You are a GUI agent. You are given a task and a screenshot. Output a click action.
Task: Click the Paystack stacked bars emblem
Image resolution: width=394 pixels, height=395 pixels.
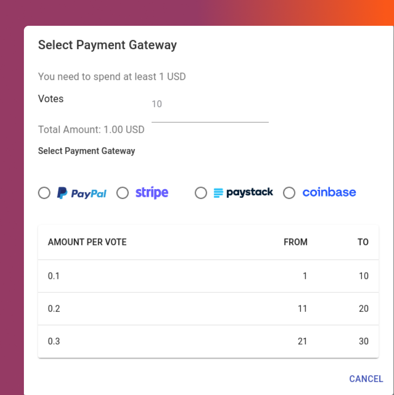pos(218,193)
